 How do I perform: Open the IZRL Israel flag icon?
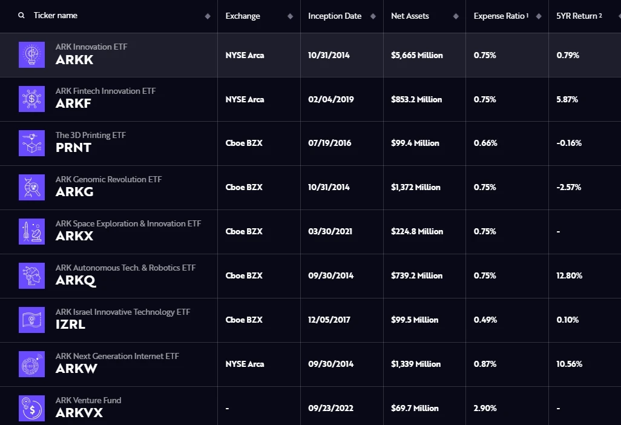tap(31, 320)
